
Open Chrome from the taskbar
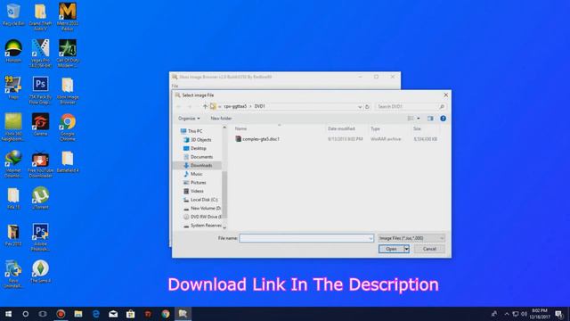coord(166,314)
